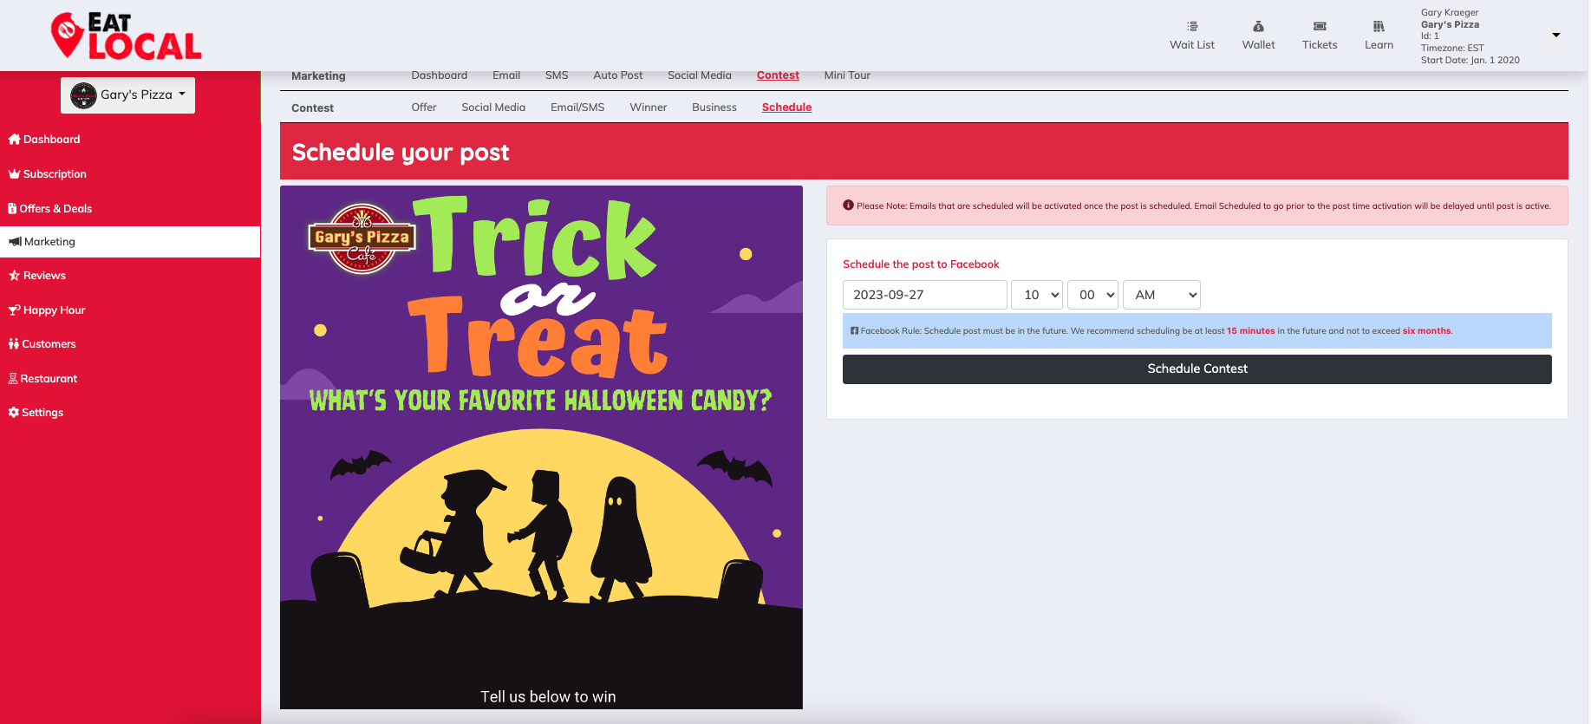1591x724 pixels.
Task: Switch to the Email marketing tab
Action: [x=506, y=75]
